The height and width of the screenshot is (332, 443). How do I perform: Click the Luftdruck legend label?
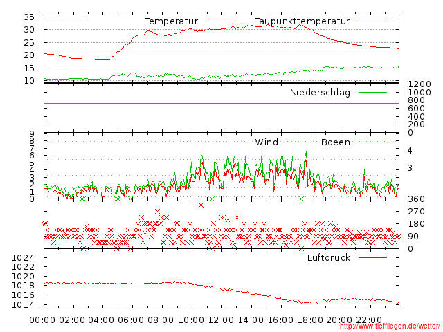329,257
